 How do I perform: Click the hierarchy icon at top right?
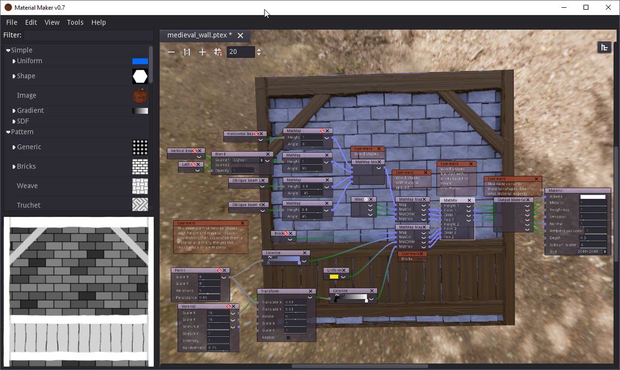click(604, 47)
